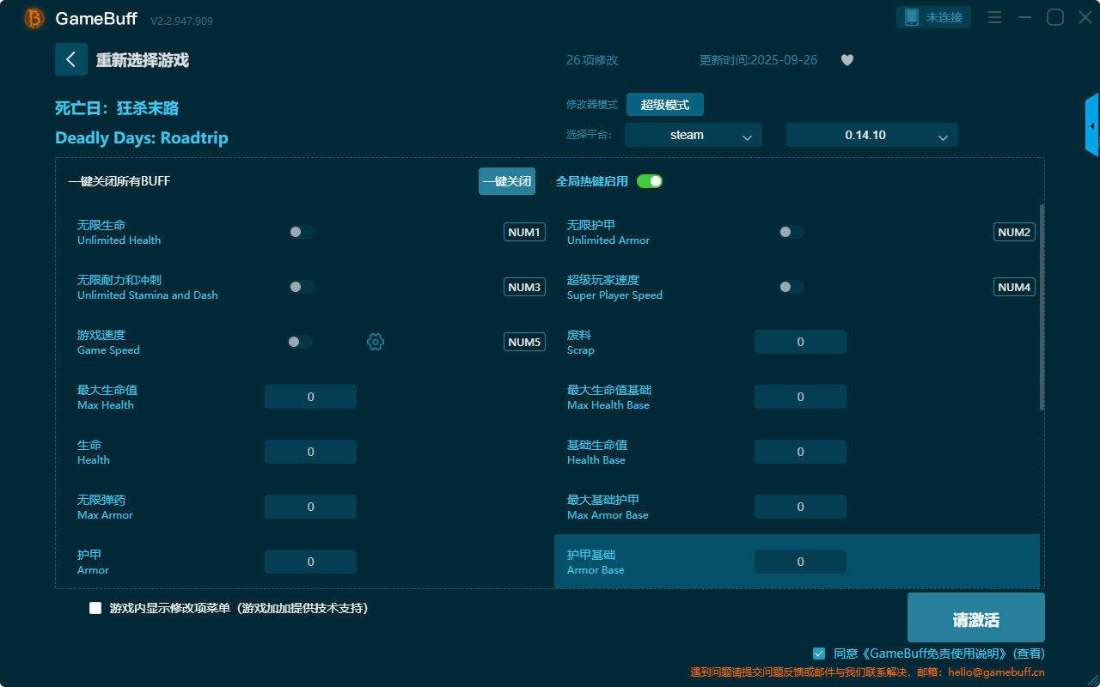Disable the global hotkey switch
1100x687 pixels.
[650, 181]
